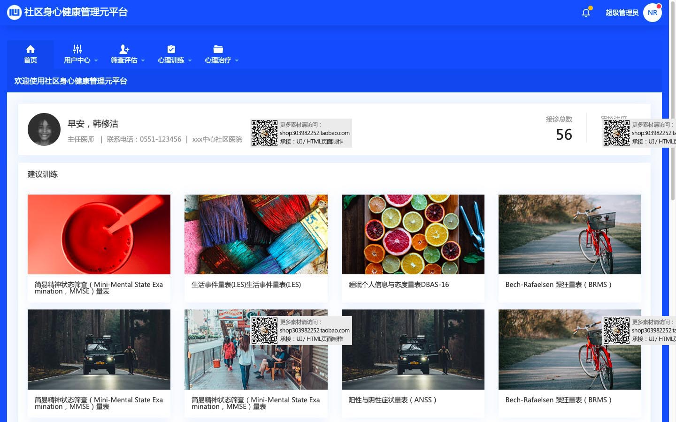Click the home icon for 首页
This screenshot has width=676, height=422.
pos(31,49)
